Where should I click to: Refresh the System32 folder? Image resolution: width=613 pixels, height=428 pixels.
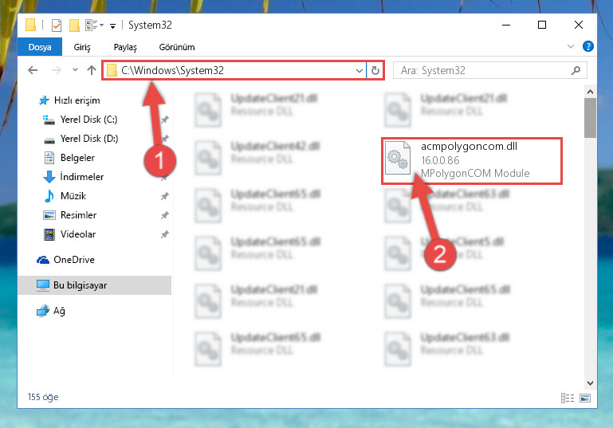[x=375, y=71]
